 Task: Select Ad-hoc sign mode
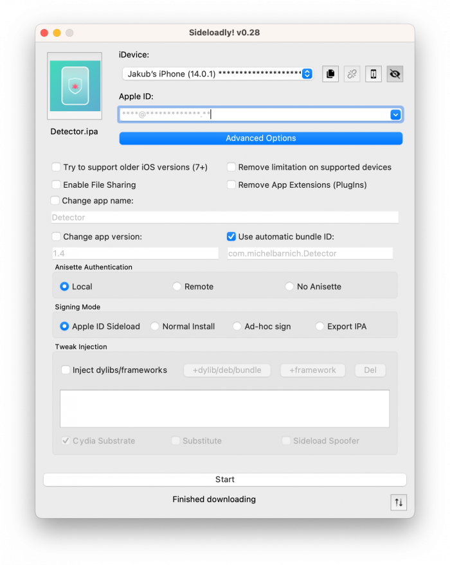(x=237, y=327)
